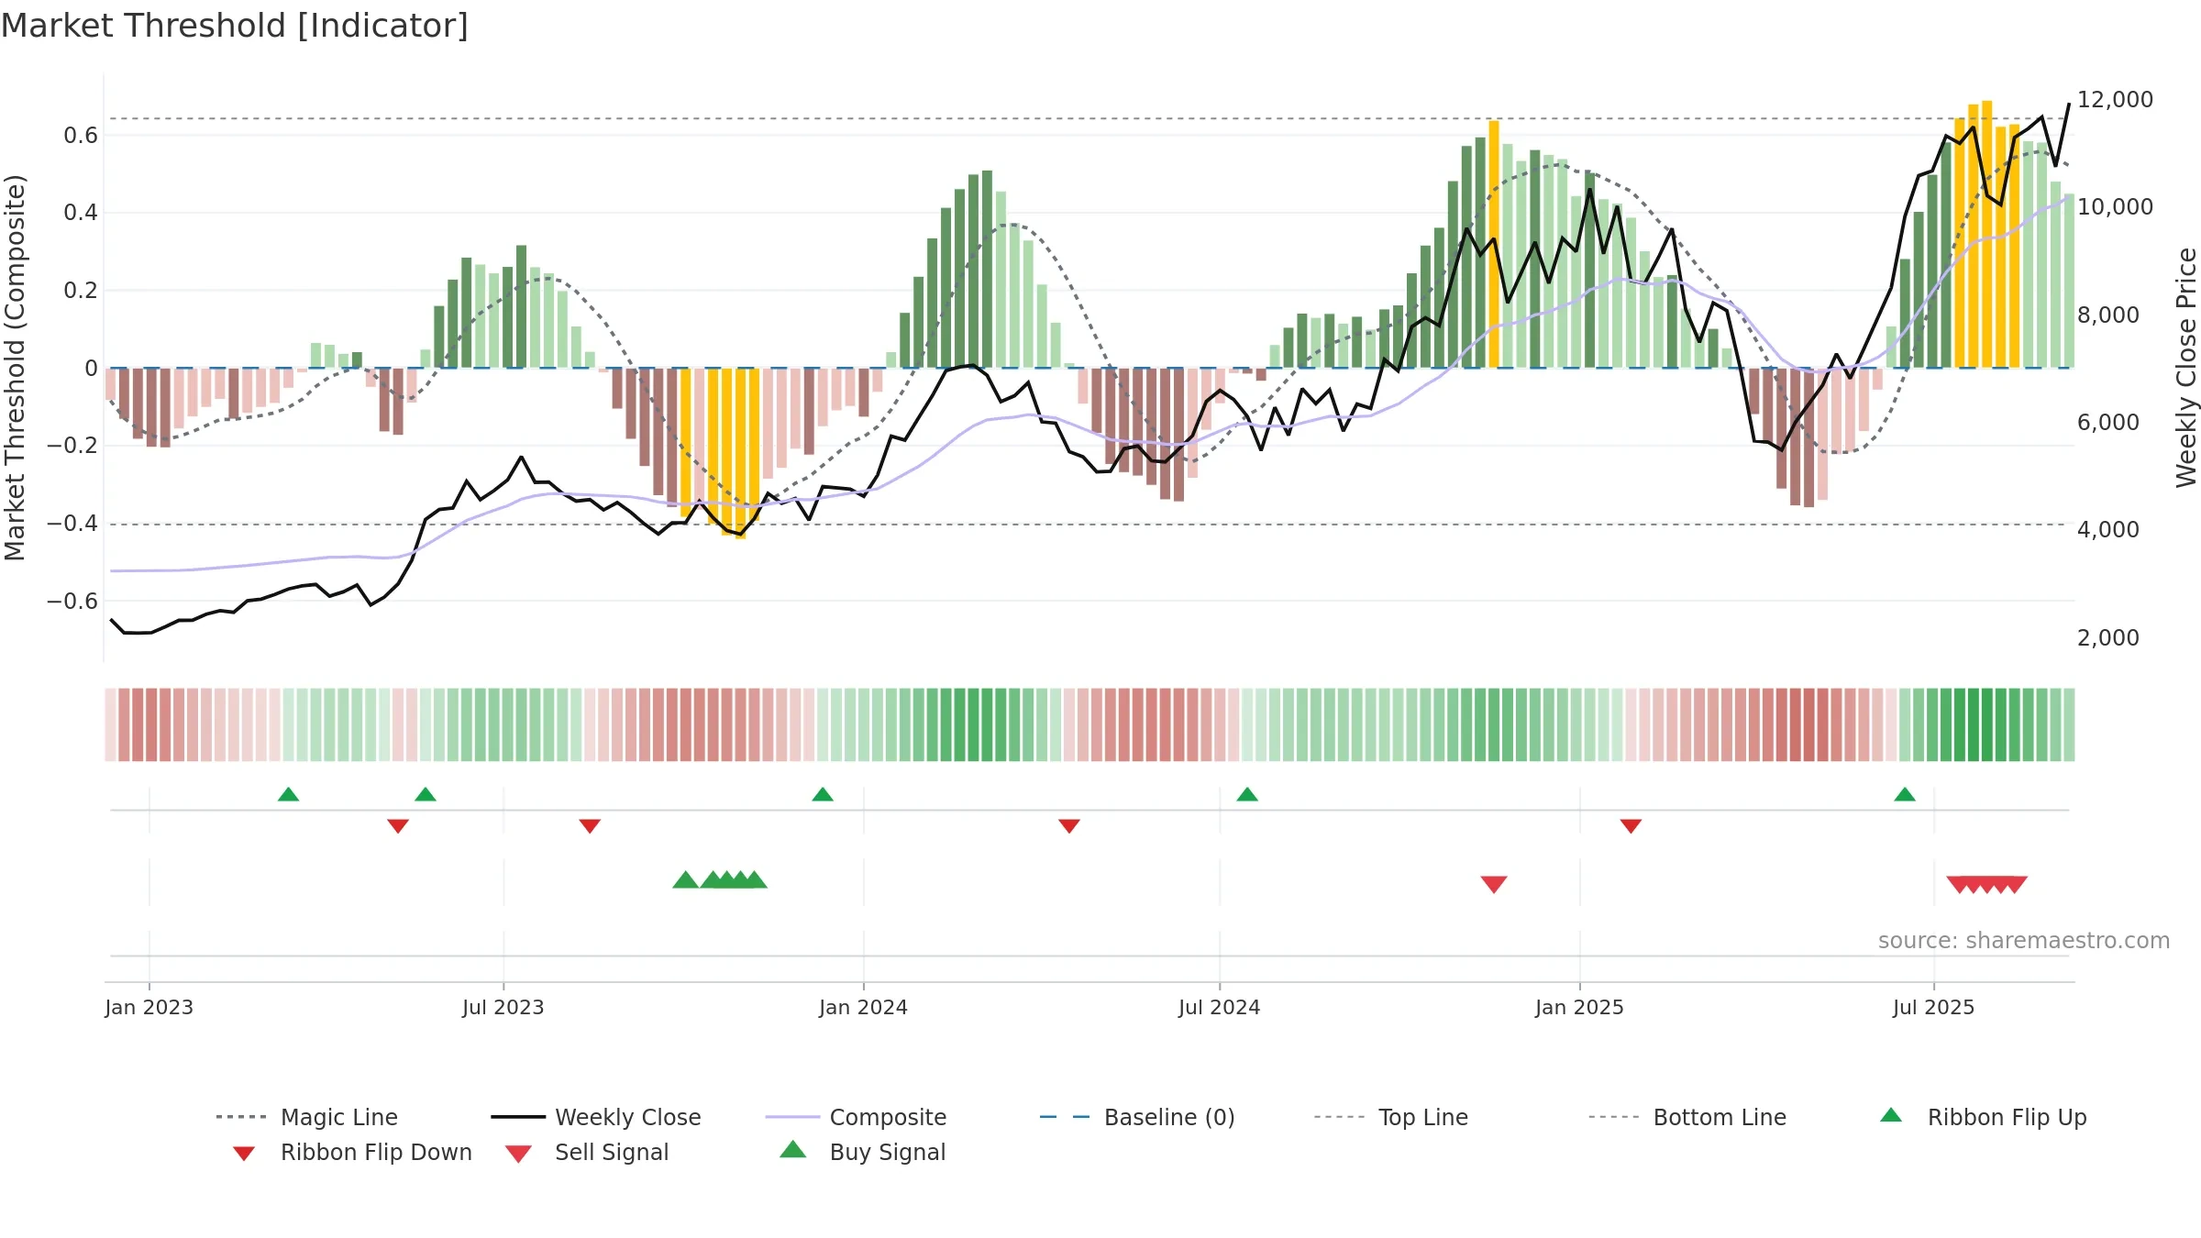The height and width of the screenshot is (1238, 2201).
Task: Click the yellow bar peaking in November 2024
Action: click(1494, 244)
